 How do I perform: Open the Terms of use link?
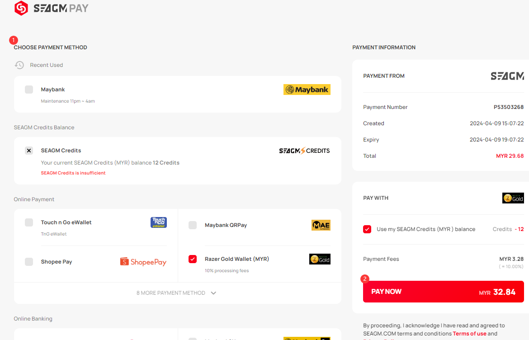click(470, 334)
